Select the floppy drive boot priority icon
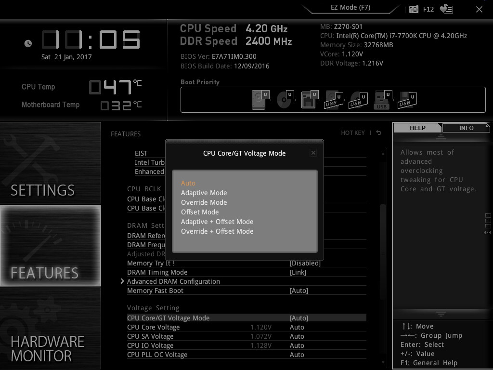Screen dimensions: 493x370 [310, 99]
